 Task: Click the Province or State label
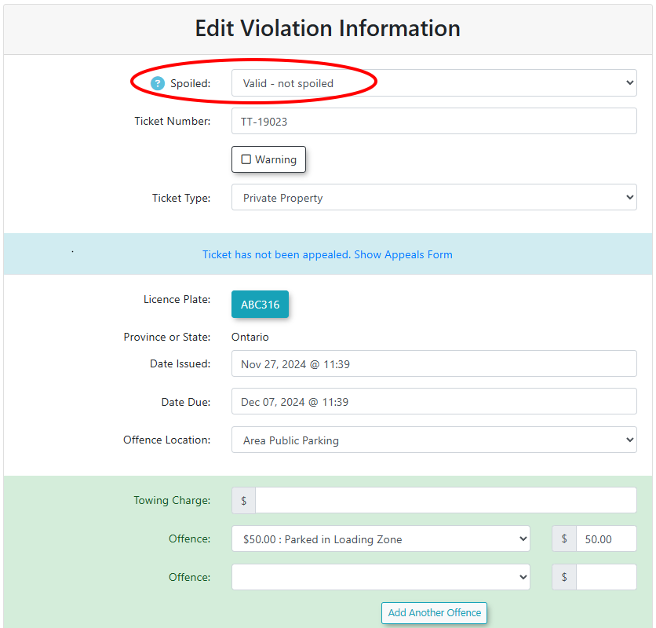[167, 337]
